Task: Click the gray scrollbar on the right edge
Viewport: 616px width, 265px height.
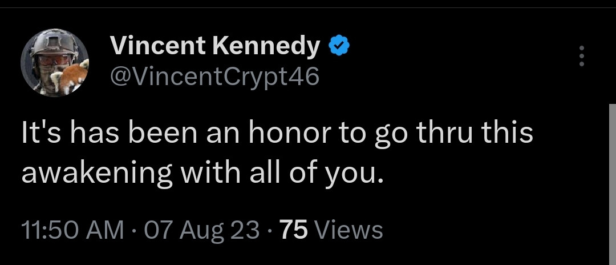Action: point(612,183)
